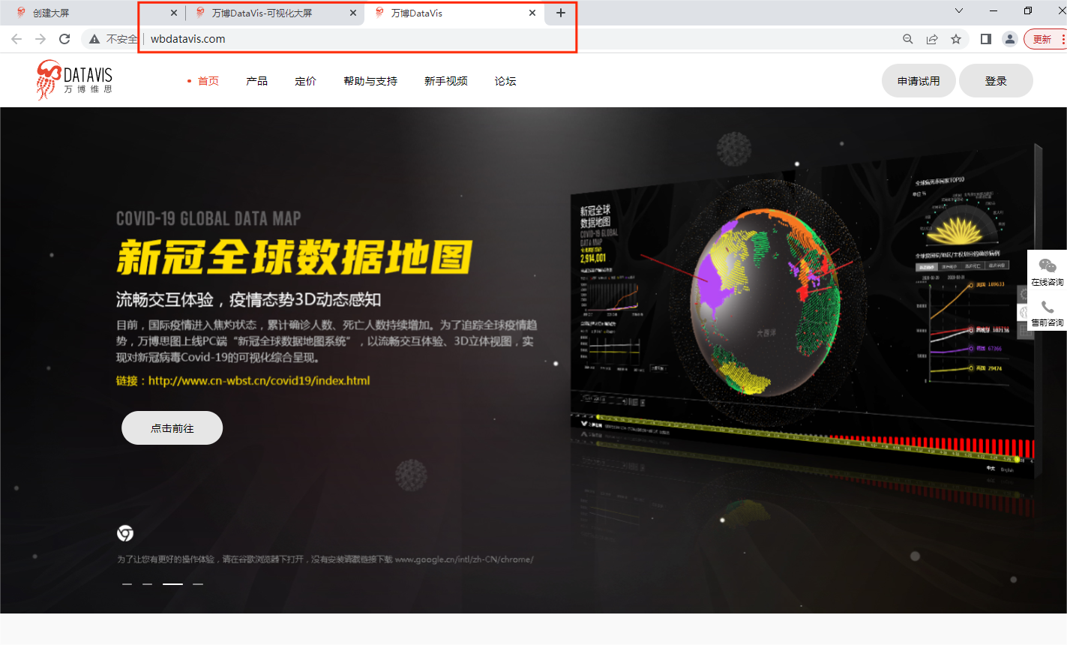This screenshot has height=645, width=1067.
Task: Open the 首页 nav item
Action: [x=208, y=81]
